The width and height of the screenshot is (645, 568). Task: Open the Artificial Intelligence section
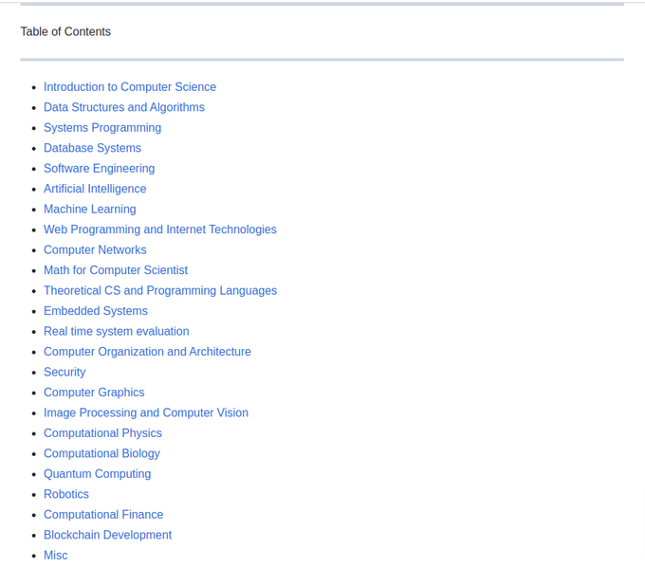tap(95, 189)
